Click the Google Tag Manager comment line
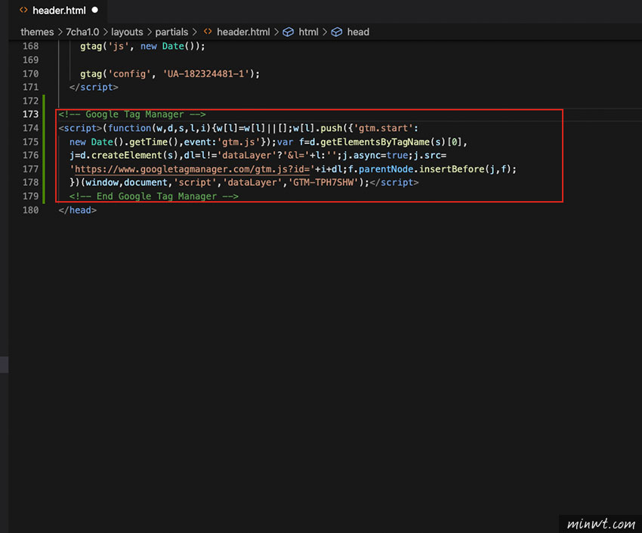The height and width of the screenshot is (533, 642). [x=132, y=114]
